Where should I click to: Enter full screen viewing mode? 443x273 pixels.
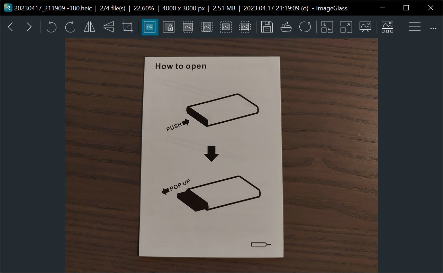tap(345, 27)
